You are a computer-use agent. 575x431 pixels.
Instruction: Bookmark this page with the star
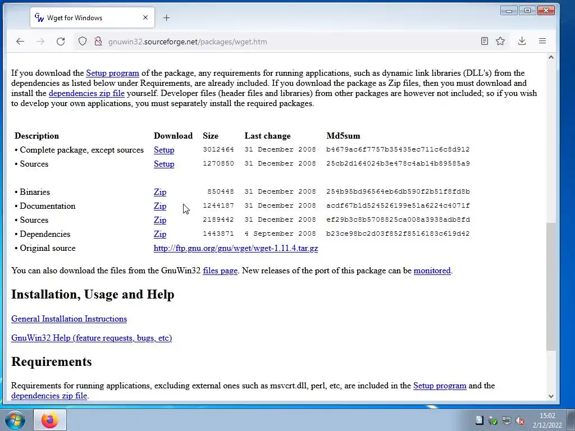[500, 41]
